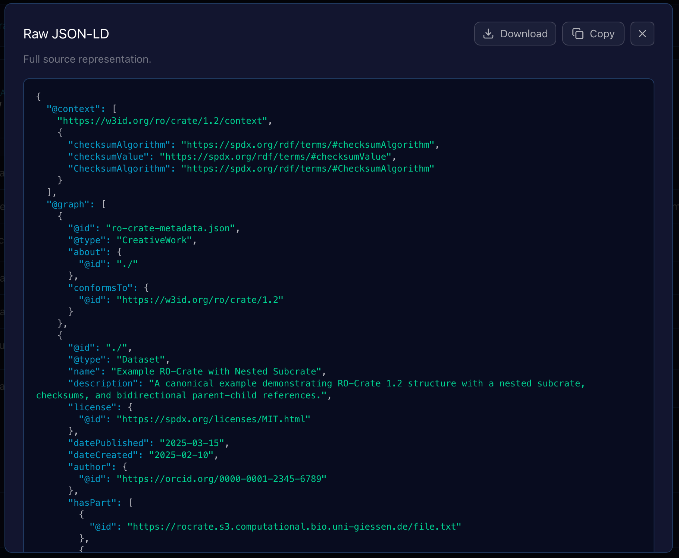679x558 pixels.
Task: Open the RO-Crate 1.2 context URL
Action: pyautogui.click(x=164, y=120)
